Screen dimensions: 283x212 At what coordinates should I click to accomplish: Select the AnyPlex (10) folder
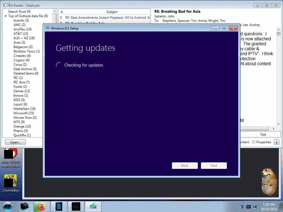pyautogui.click(x=22, y=29)
